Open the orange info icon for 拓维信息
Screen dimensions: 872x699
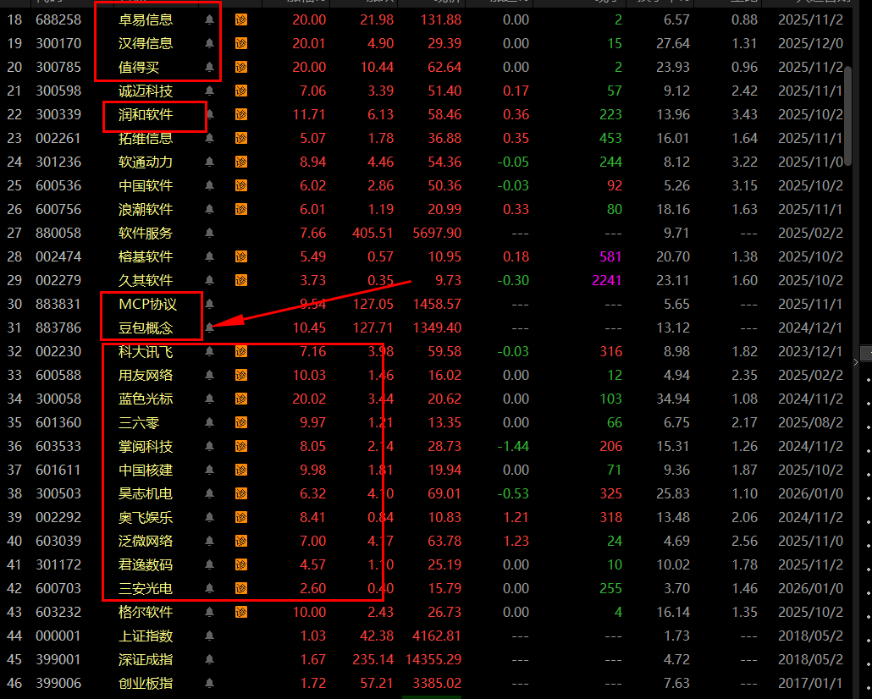point(241,139)
